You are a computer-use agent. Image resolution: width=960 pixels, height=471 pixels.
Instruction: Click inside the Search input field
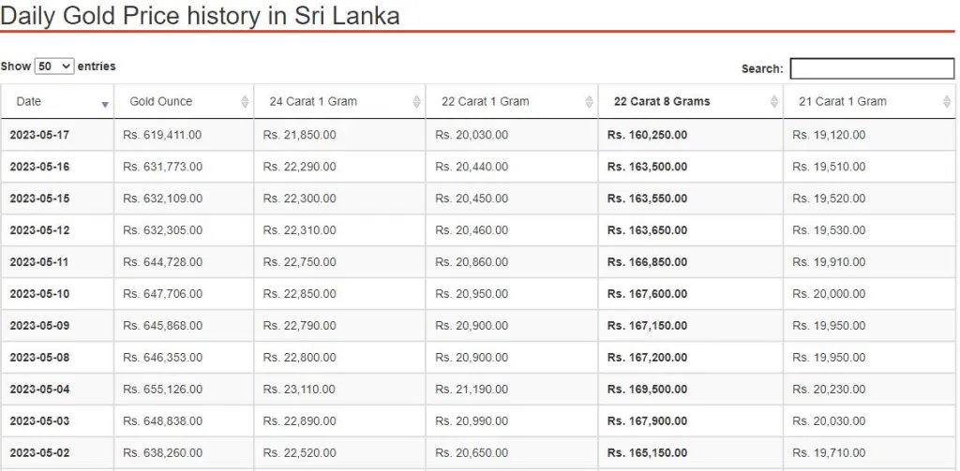[872, 68]
